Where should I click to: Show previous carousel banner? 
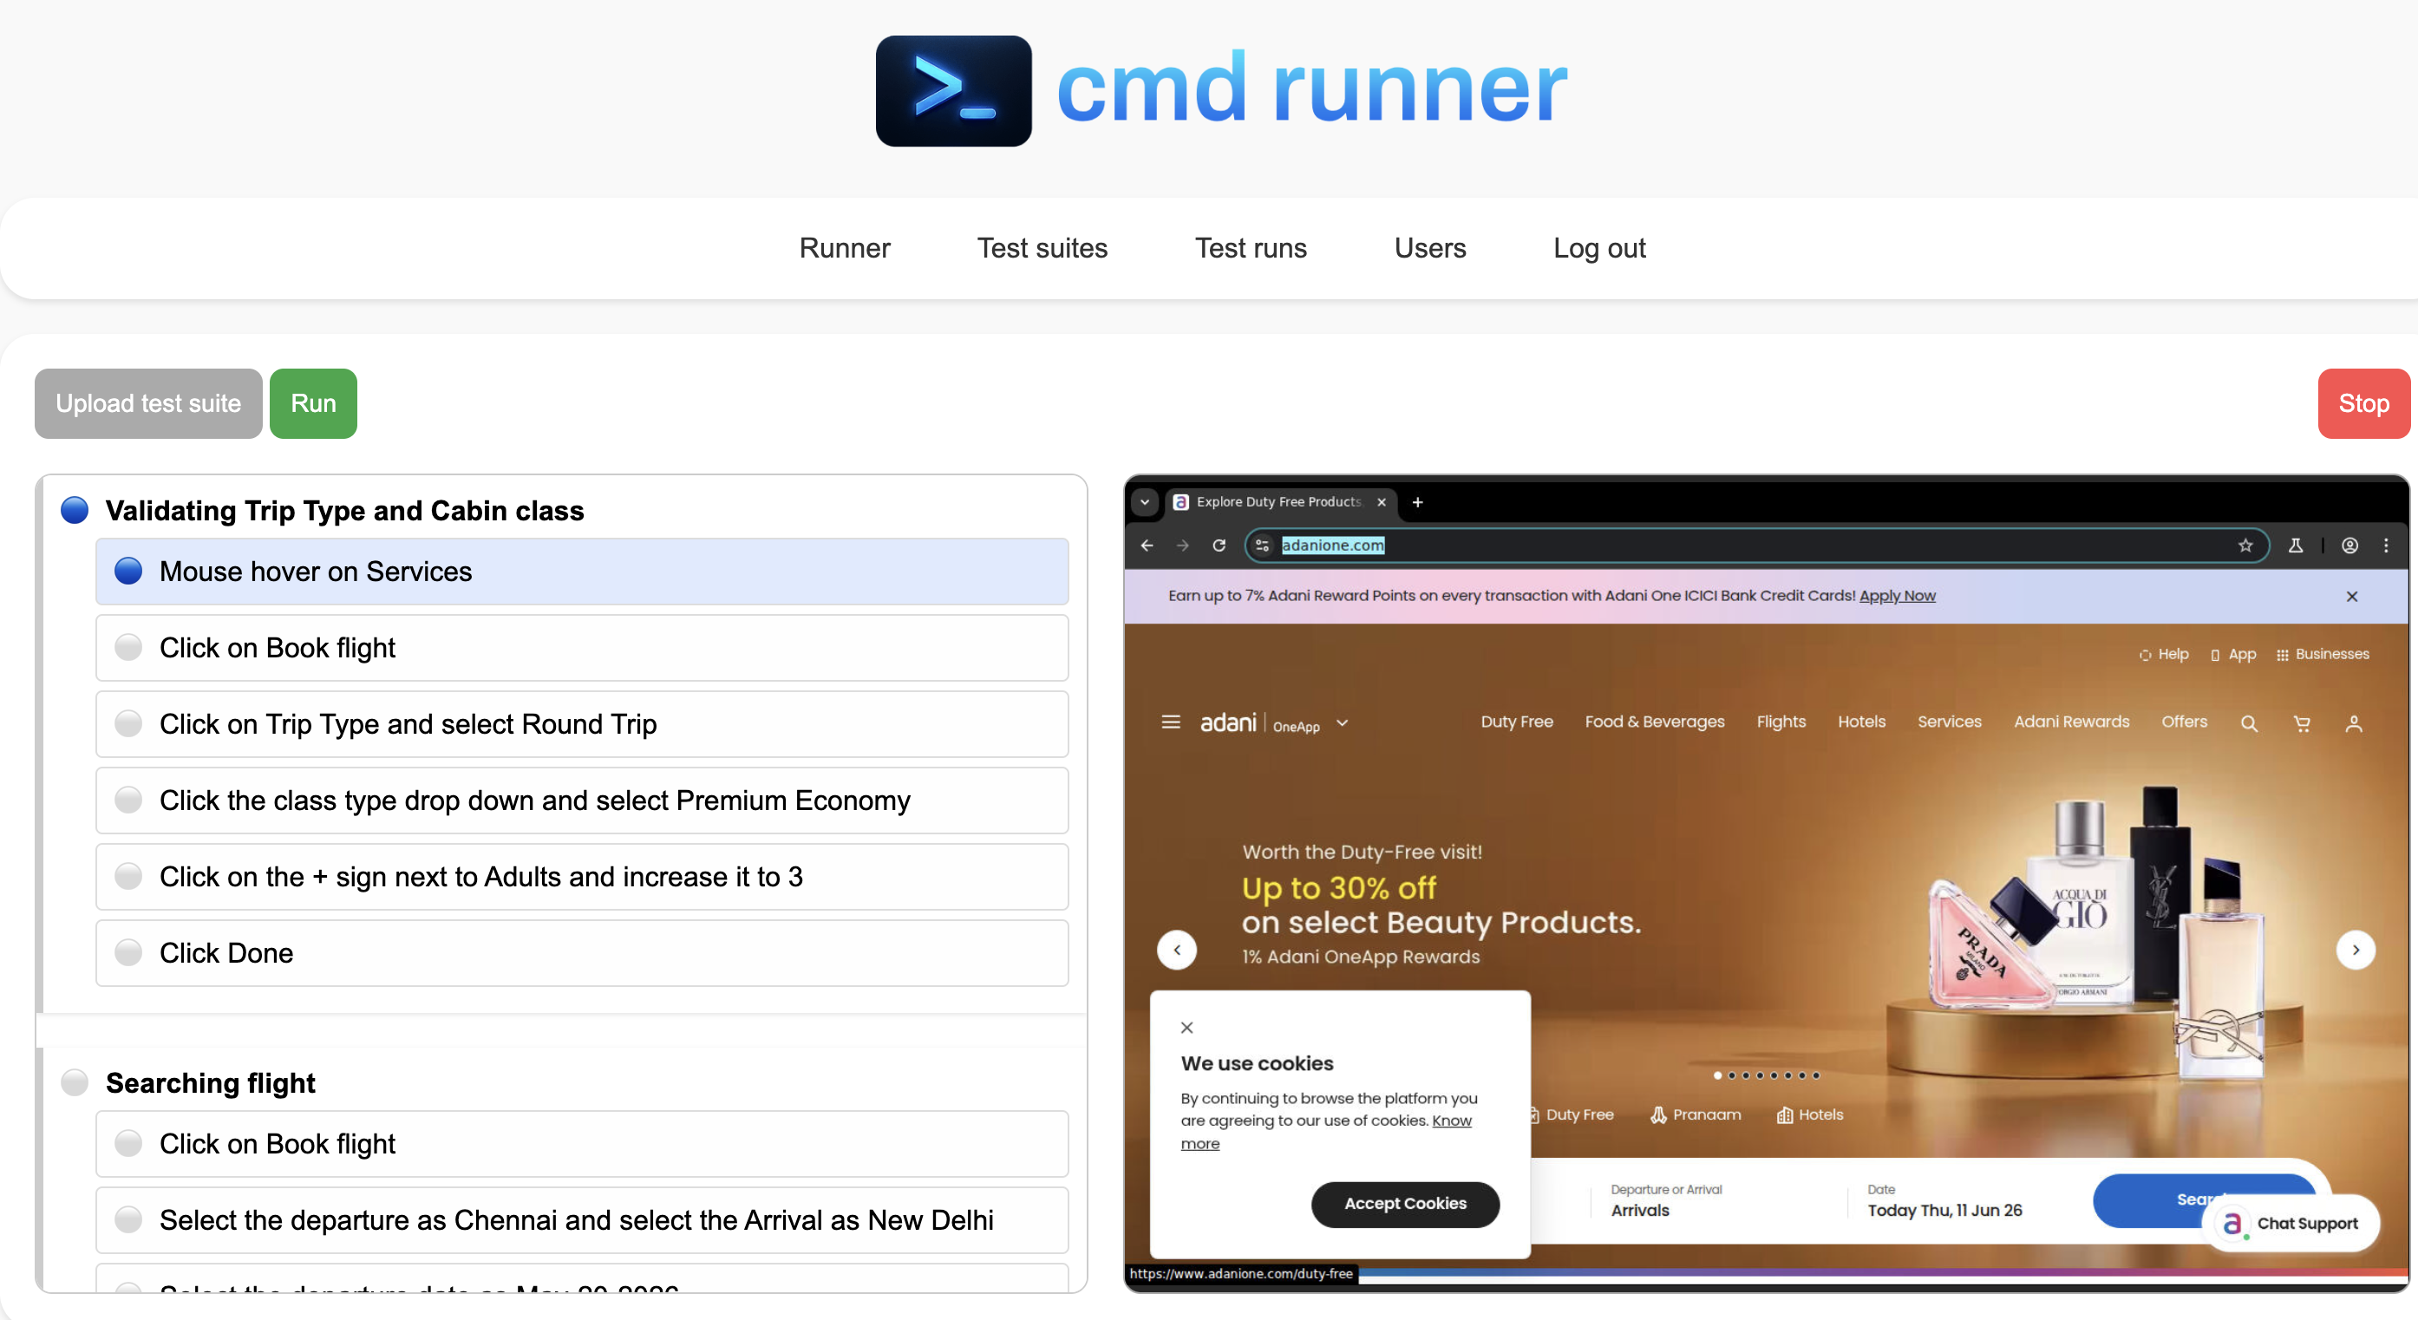[1176, 949]
